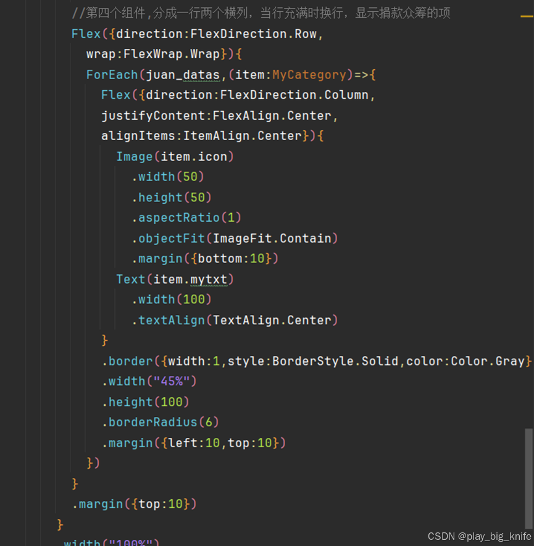Click the yellow warning marker in gutter stripe

(x=527, y=16)
